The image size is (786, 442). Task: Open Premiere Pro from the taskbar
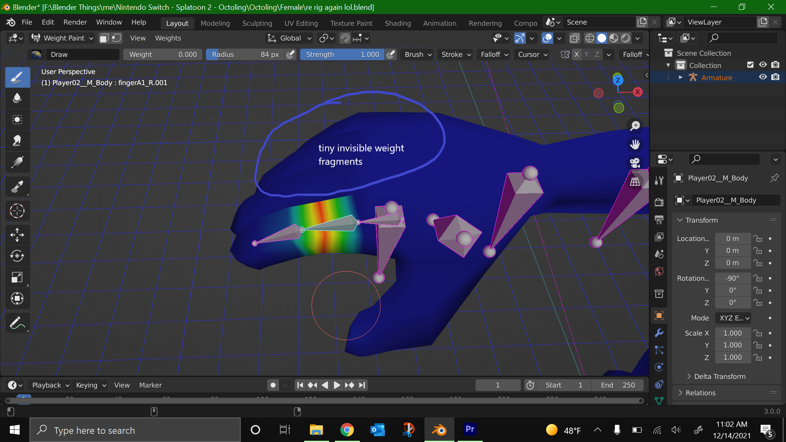tap(470, 429)
